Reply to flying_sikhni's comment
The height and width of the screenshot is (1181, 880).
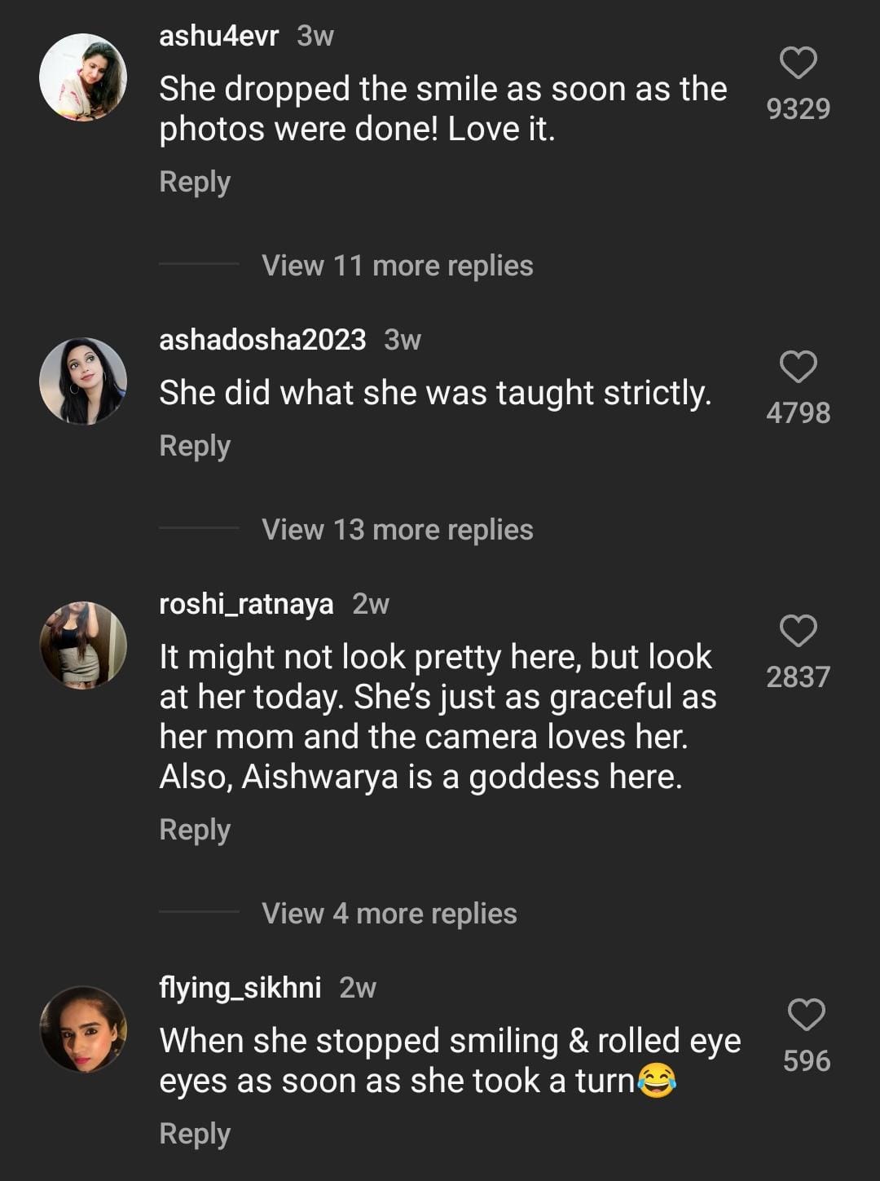[195, 1134]
